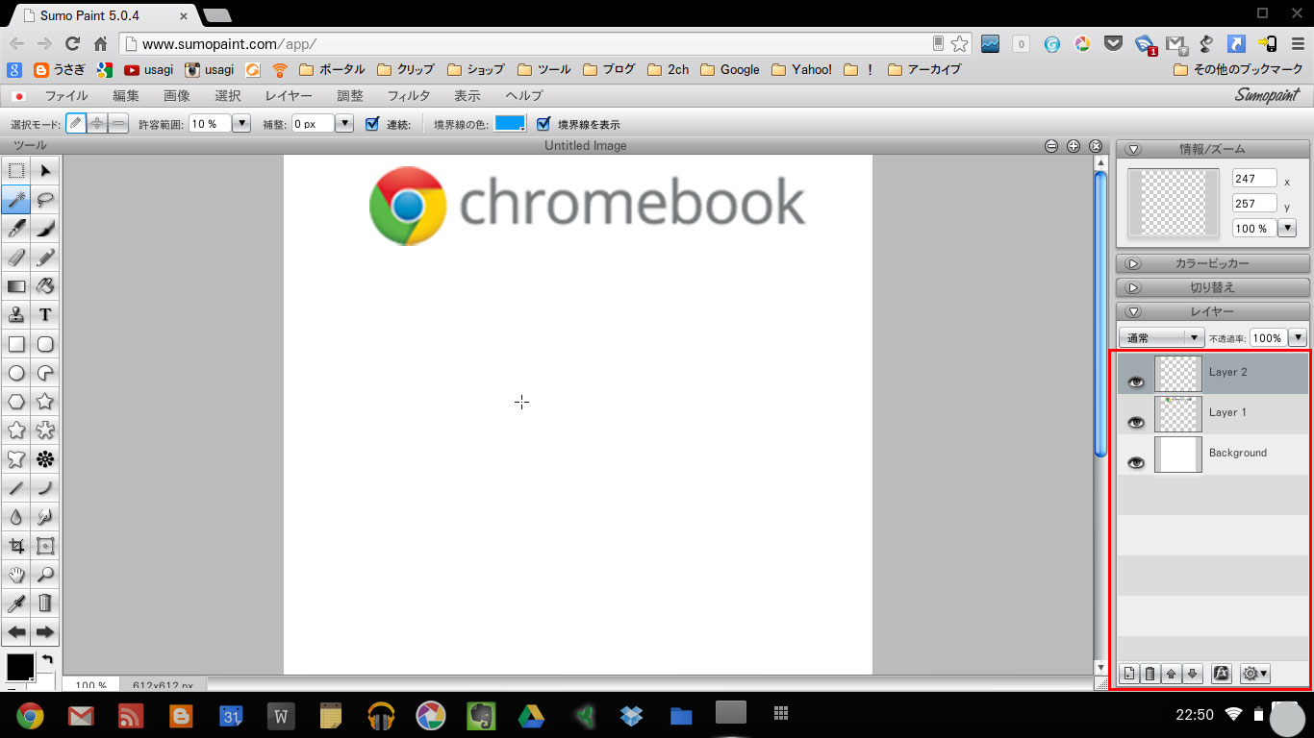The image size is (1314, 738).
Task: Select the Rounded Rectangle shape tool
Action: pos(45,344)
